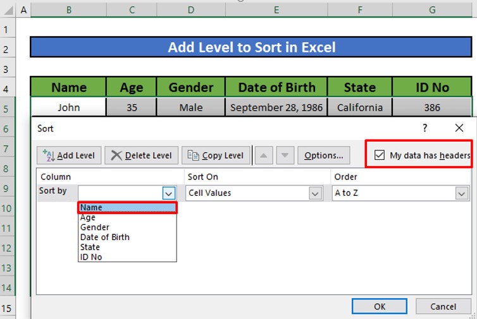Select column E header

click(276, 10)
